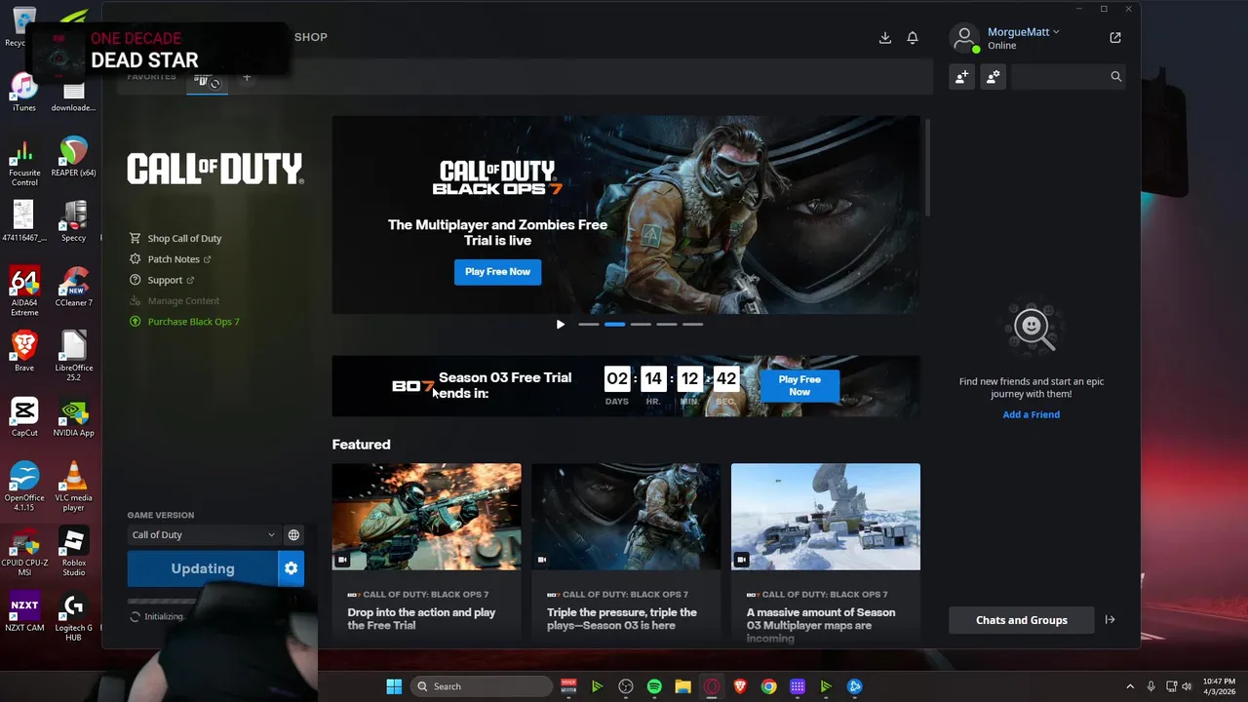Screen dimensions: 1248x702
Task: Click Play Free Now in hero banner
Action: click(x=497, y=272)
